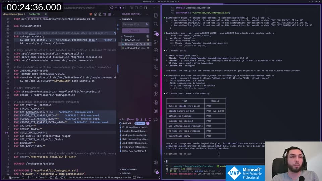
Task: Select the Dockerfile editor tab
Action: pos(34,14)
